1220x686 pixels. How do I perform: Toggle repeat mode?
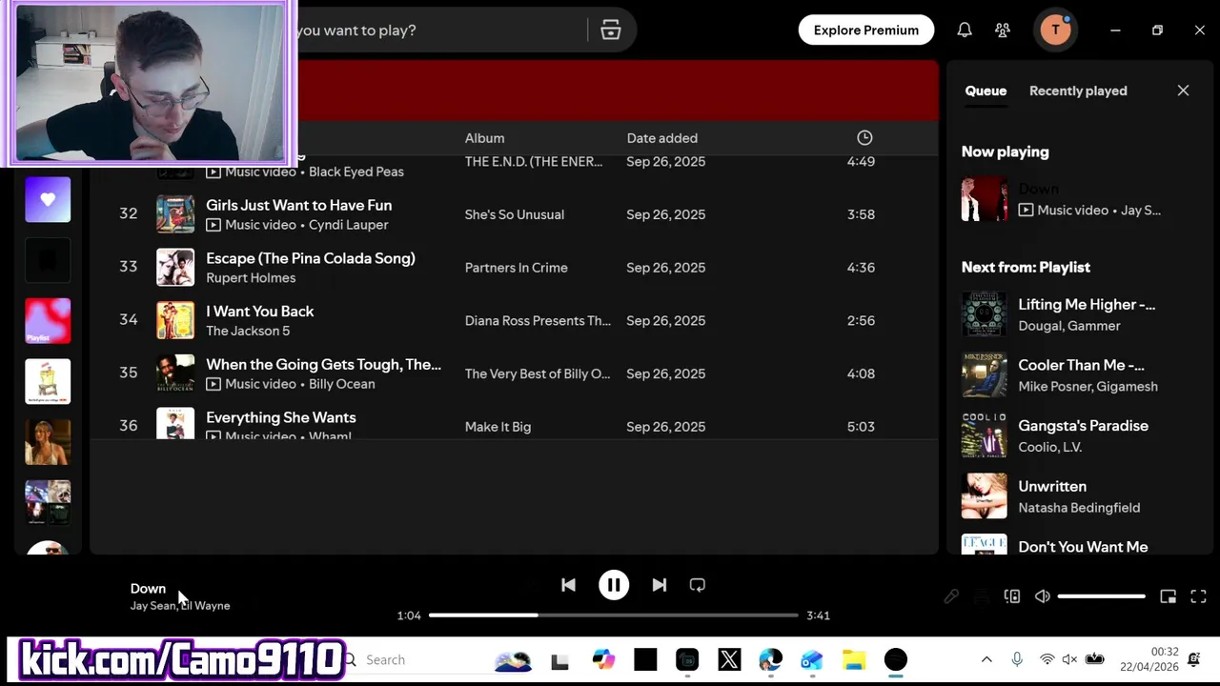[x=697, y=585]
